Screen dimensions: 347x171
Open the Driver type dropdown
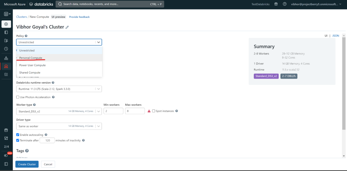point(59,126)
